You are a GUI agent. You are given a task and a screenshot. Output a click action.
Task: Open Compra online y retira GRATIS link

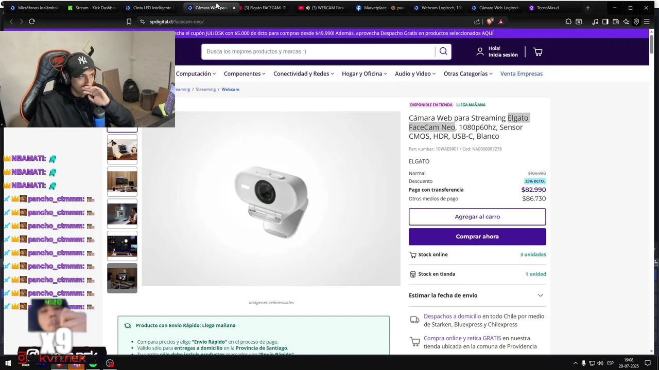coord(462,338)
